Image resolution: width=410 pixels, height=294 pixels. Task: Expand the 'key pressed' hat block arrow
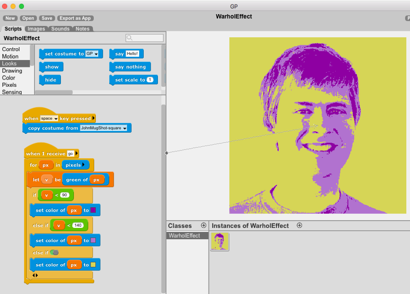click(93, 118)
